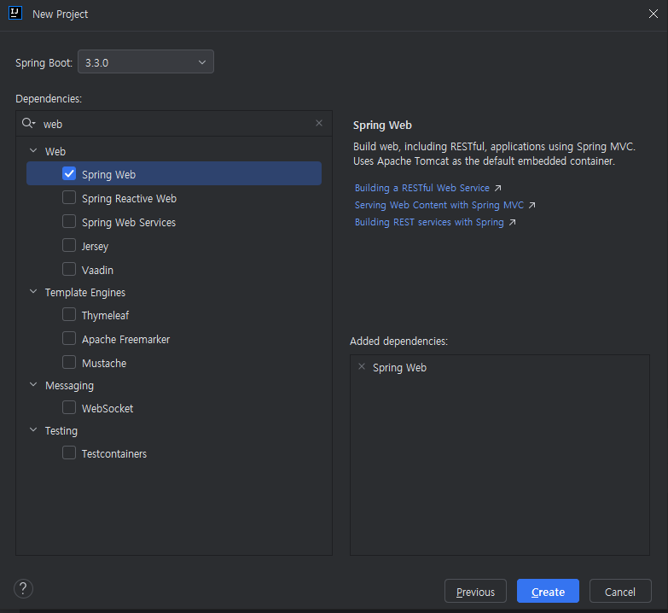This screenshot has height=613, width=668.
Task: Click external arrow beside Building REST services
Action: (x=512, y=222)
